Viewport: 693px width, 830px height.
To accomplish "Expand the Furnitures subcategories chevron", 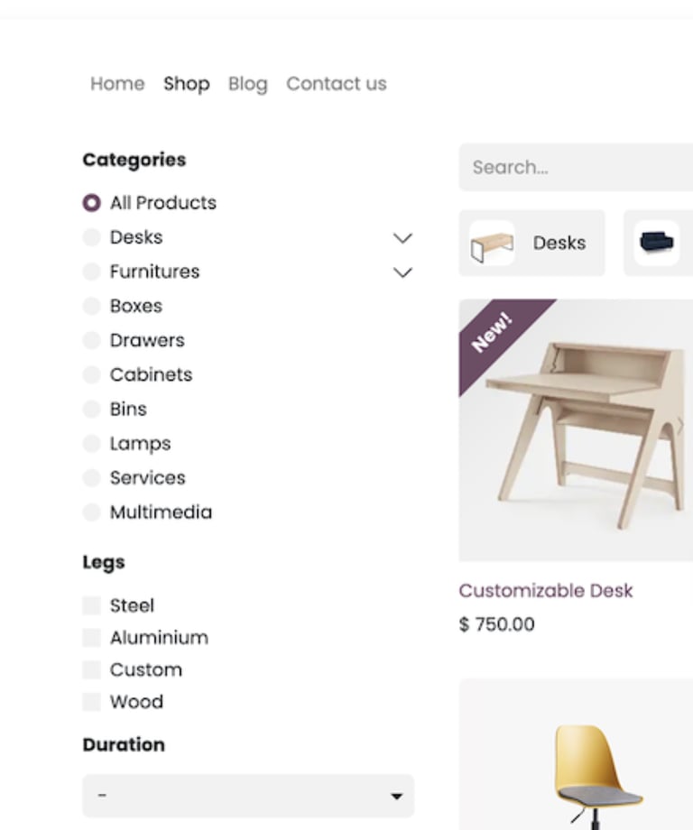I will pos(402,272).
